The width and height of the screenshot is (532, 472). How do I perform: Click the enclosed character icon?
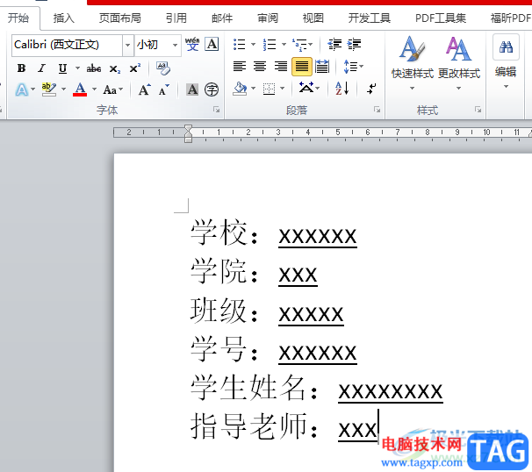[x=212, y=89]
